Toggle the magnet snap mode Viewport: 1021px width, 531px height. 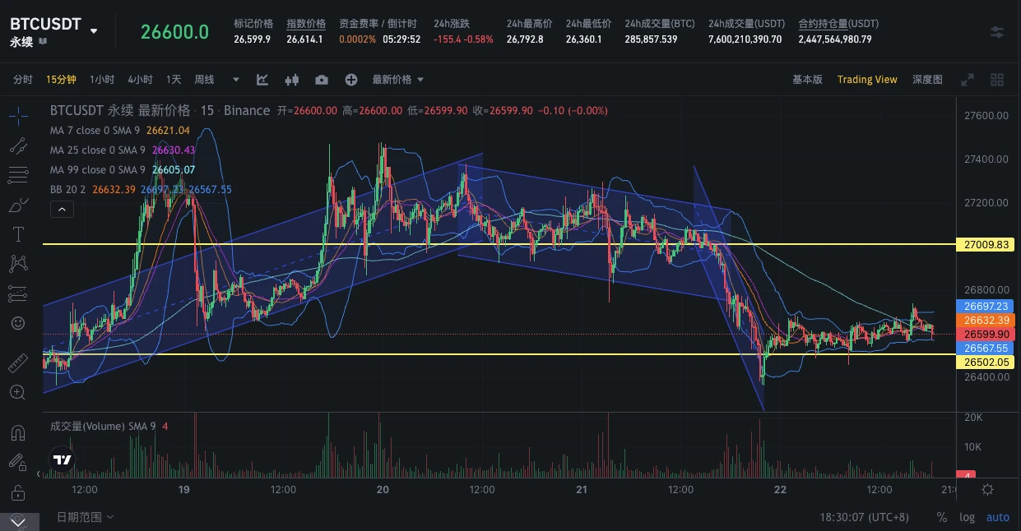[18, 432]
